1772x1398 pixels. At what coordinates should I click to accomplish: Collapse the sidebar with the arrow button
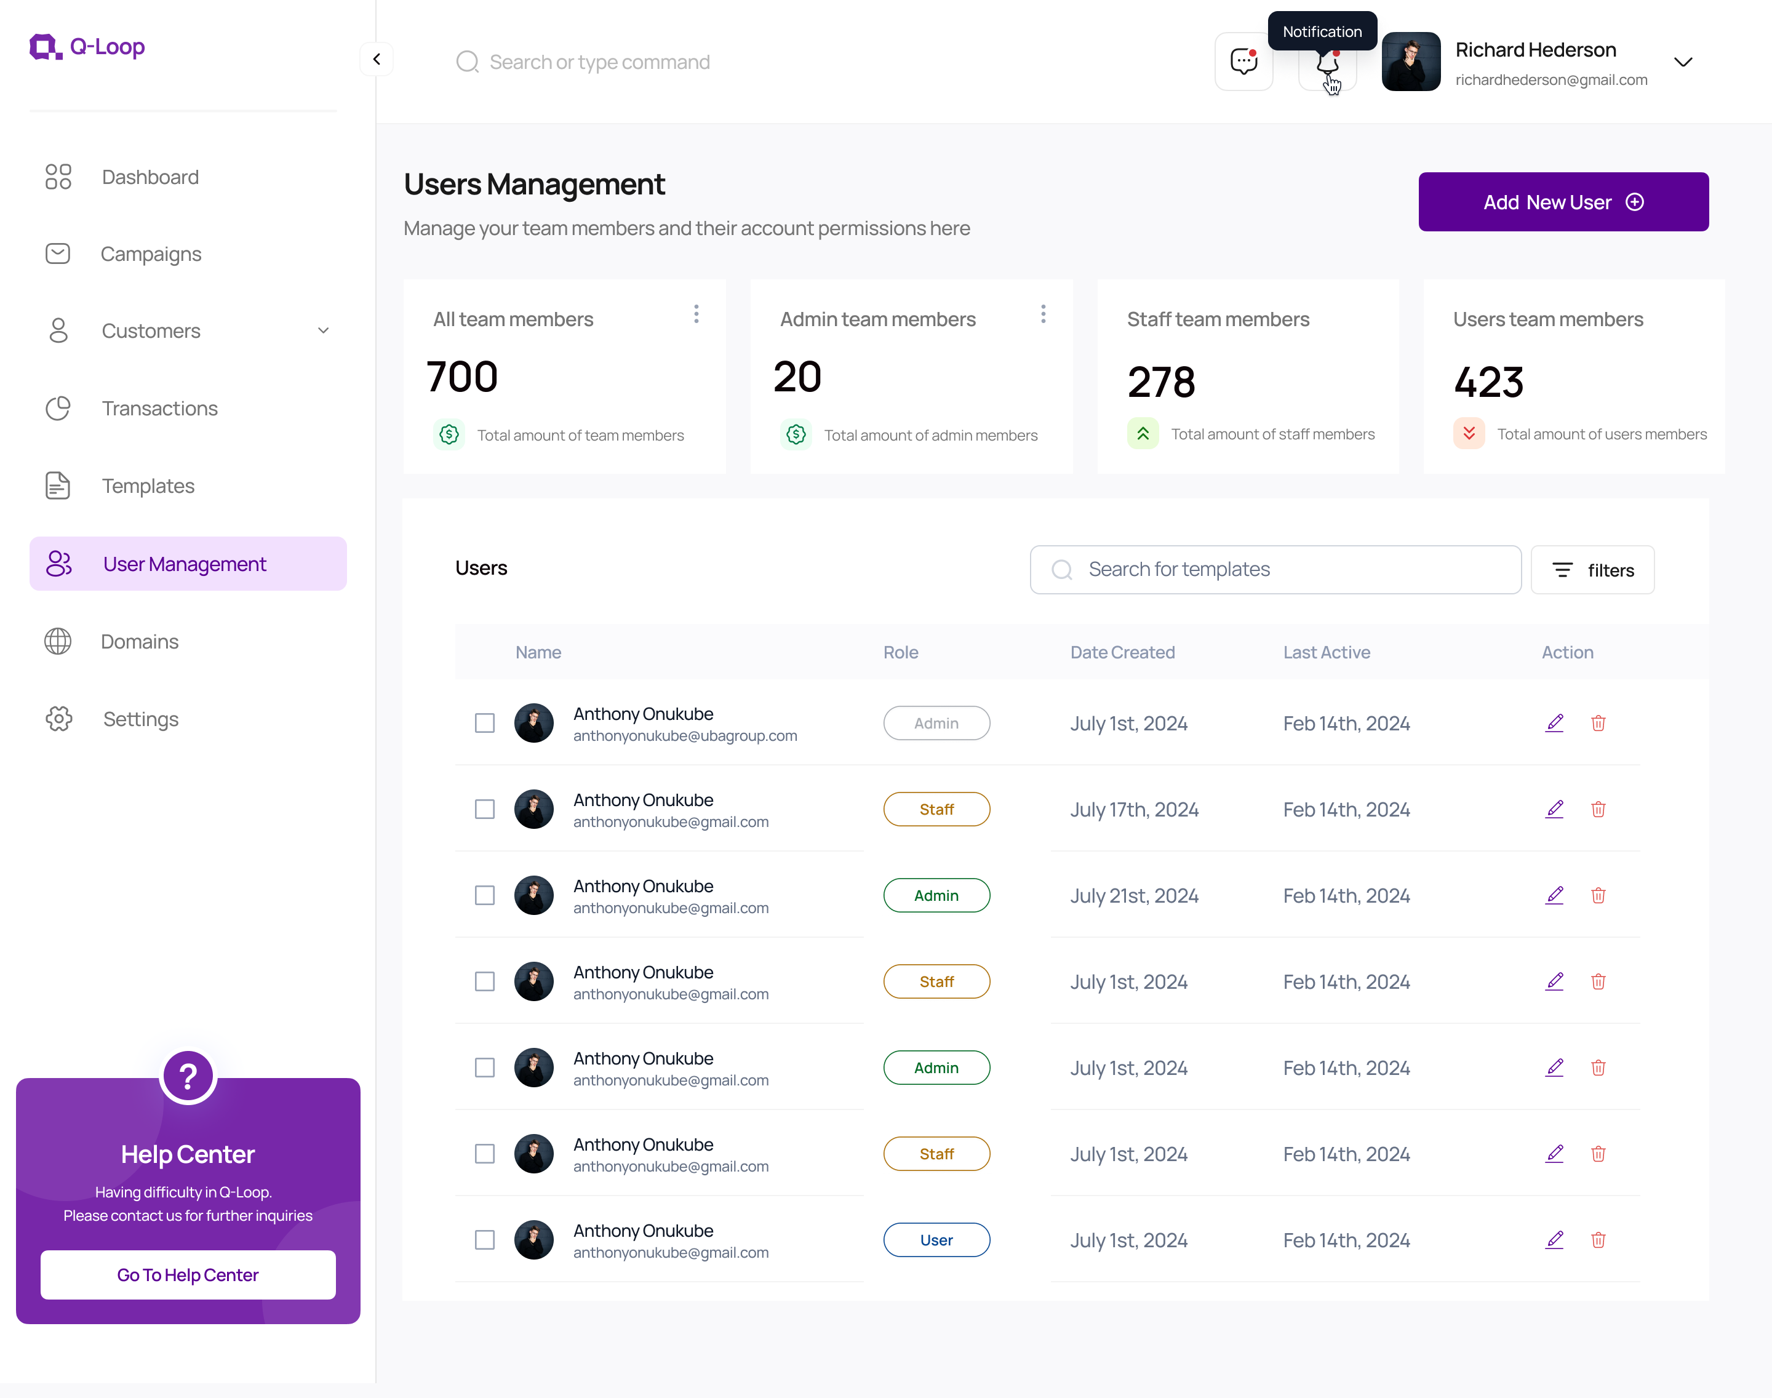(377, 59)
